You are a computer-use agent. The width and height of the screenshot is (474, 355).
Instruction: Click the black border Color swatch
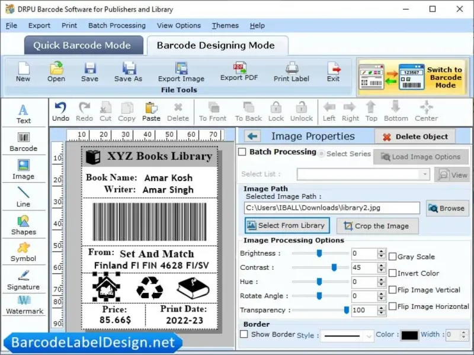pyautogui.click(x=409, y=335)
